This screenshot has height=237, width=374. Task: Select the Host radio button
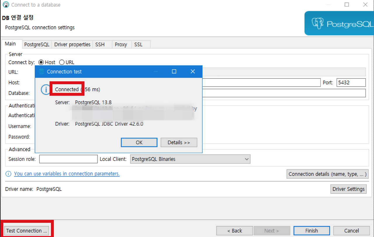coord(41,62)
